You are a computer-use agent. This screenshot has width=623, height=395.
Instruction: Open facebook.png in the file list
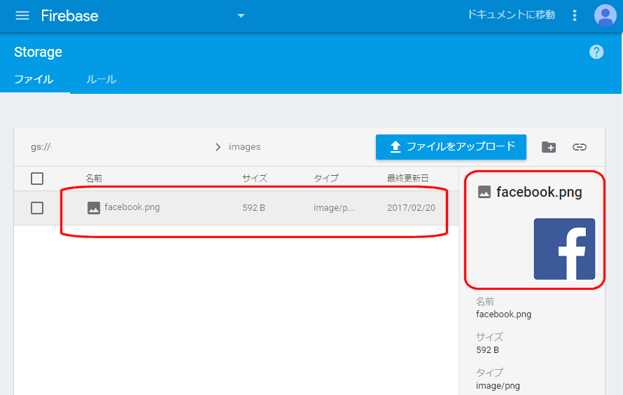point(132,207)
